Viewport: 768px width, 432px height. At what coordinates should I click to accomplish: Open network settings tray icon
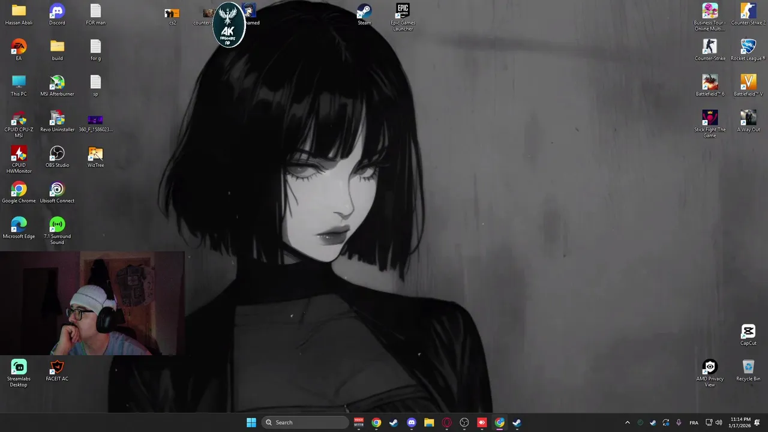point(709,422)
